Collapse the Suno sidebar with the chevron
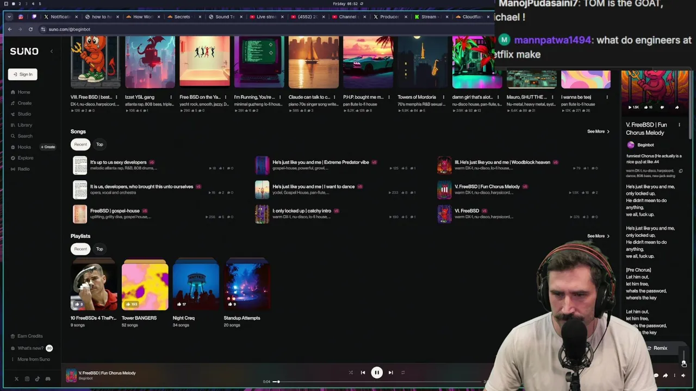The height and width of the screenshot is (391, 696). [x=52, y=52]
